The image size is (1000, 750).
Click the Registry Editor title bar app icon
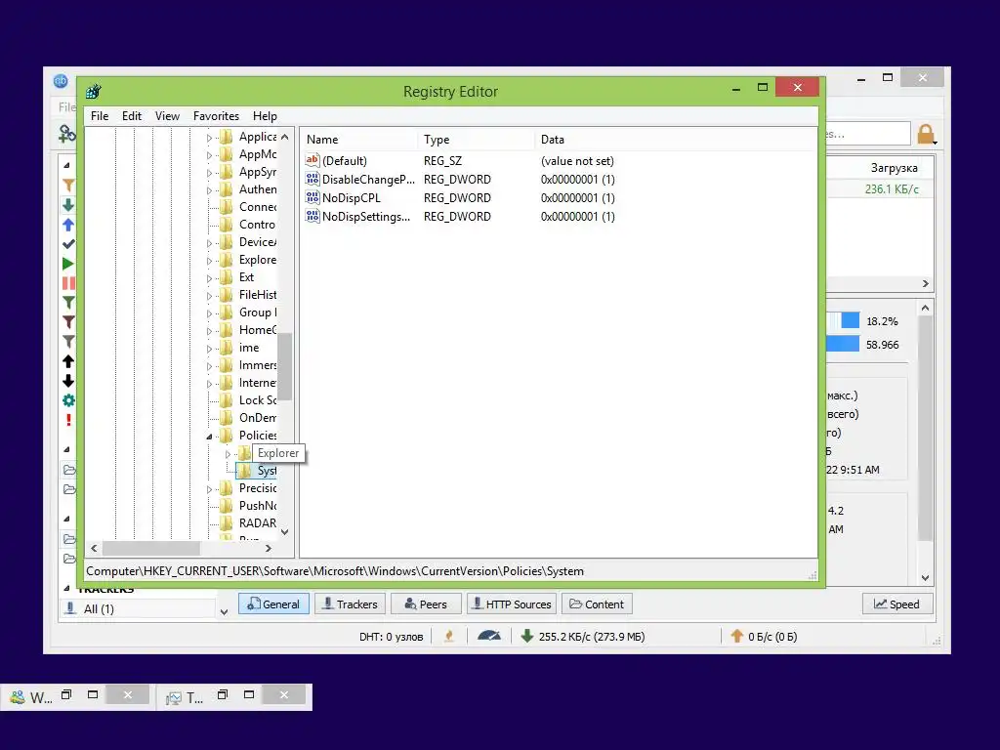(94, 91)
